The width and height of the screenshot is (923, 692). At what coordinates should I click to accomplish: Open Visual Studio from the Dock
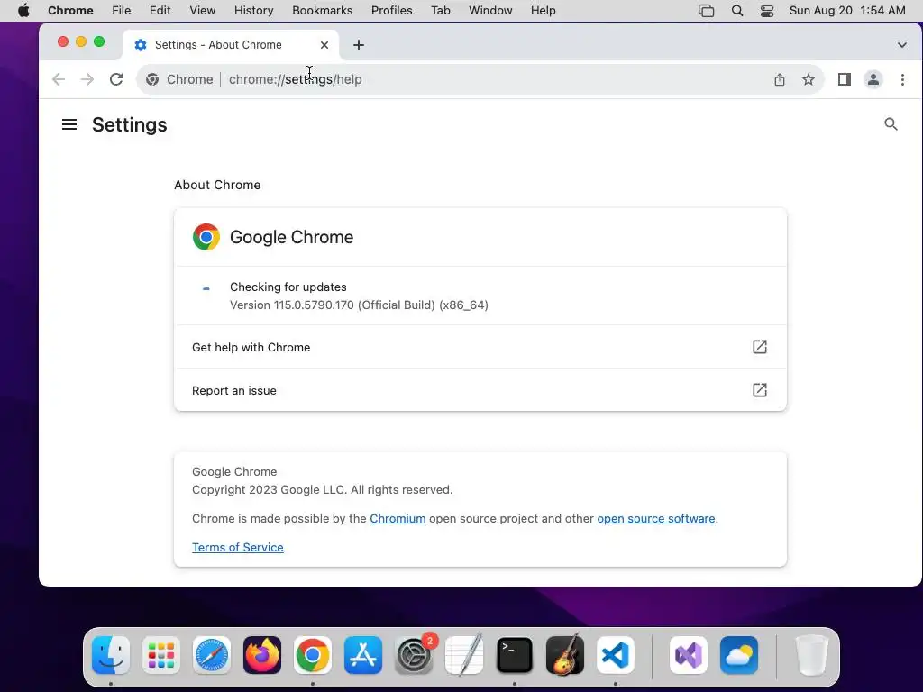click(689, 655)
